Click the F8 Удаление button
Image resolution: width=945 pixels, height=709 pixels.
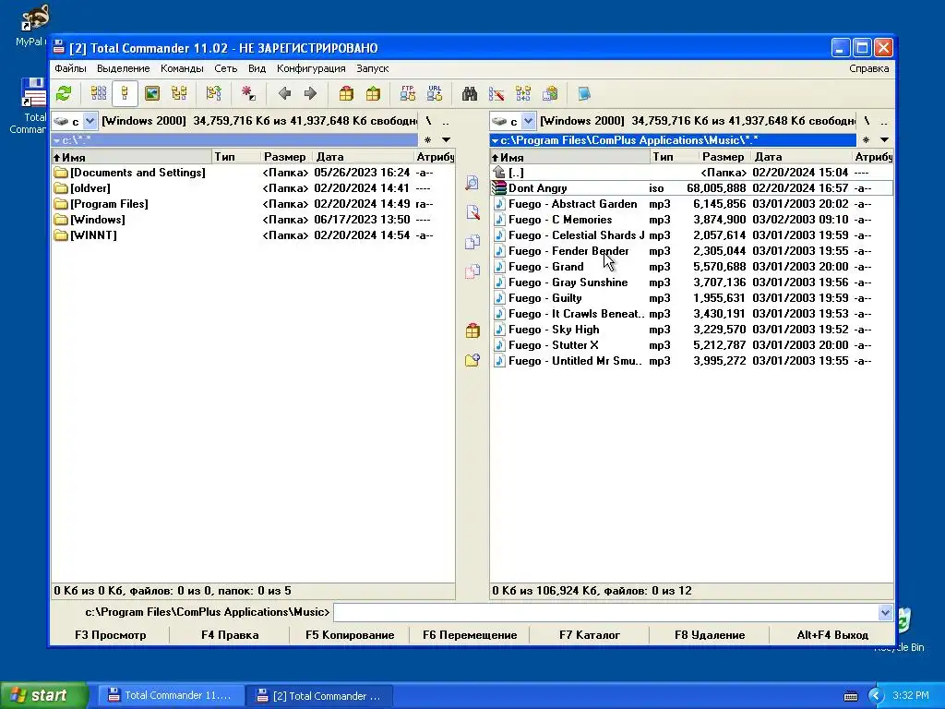(x=710, y=635)
